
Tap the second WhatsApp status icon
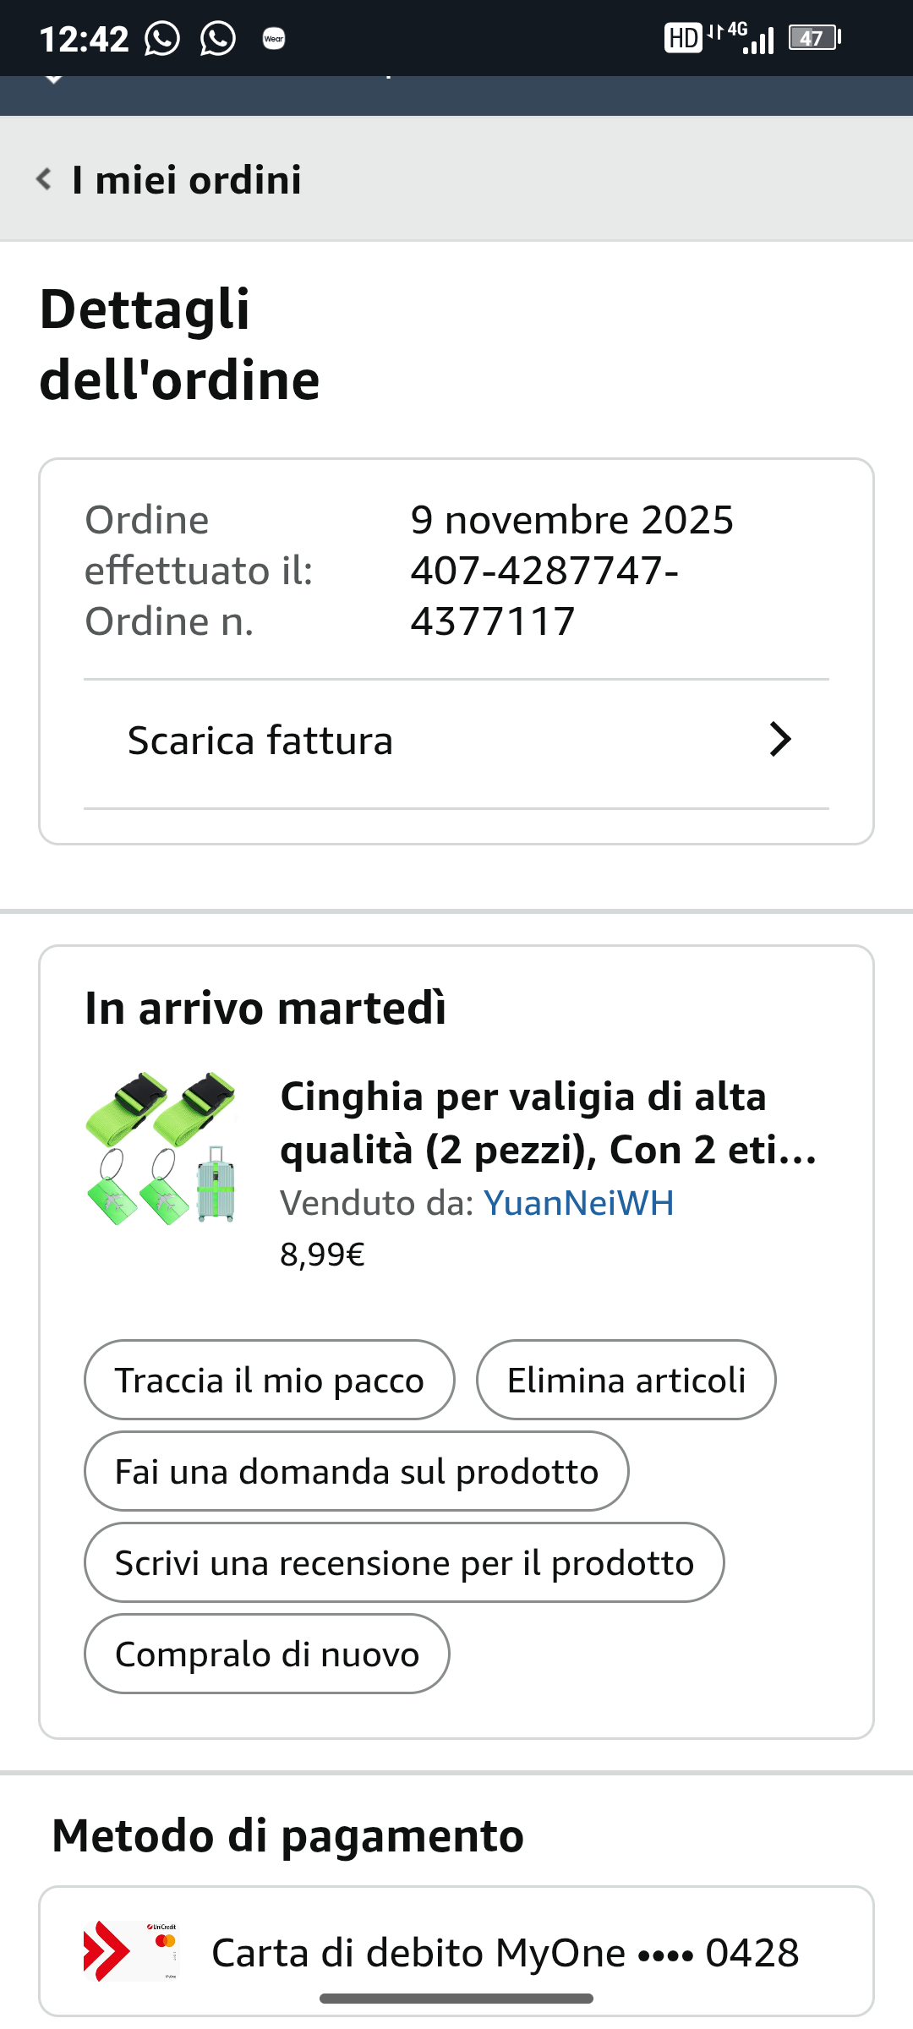[217, 39]
